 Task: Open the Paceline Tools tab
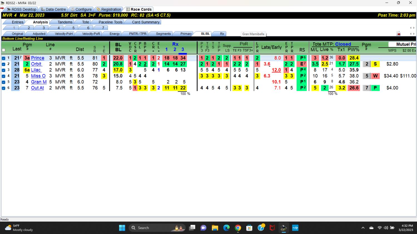(x=110, y=22)
